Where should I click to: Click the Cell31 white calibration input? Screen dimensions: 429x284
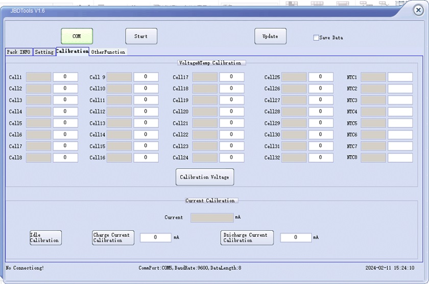[321, 146]
